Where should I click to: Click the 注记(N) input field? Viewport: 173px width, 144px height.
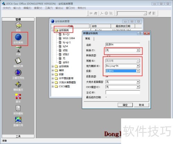point(123,92)
